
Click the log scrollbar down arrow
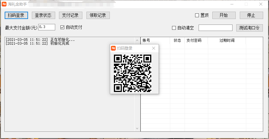(137, 128)
